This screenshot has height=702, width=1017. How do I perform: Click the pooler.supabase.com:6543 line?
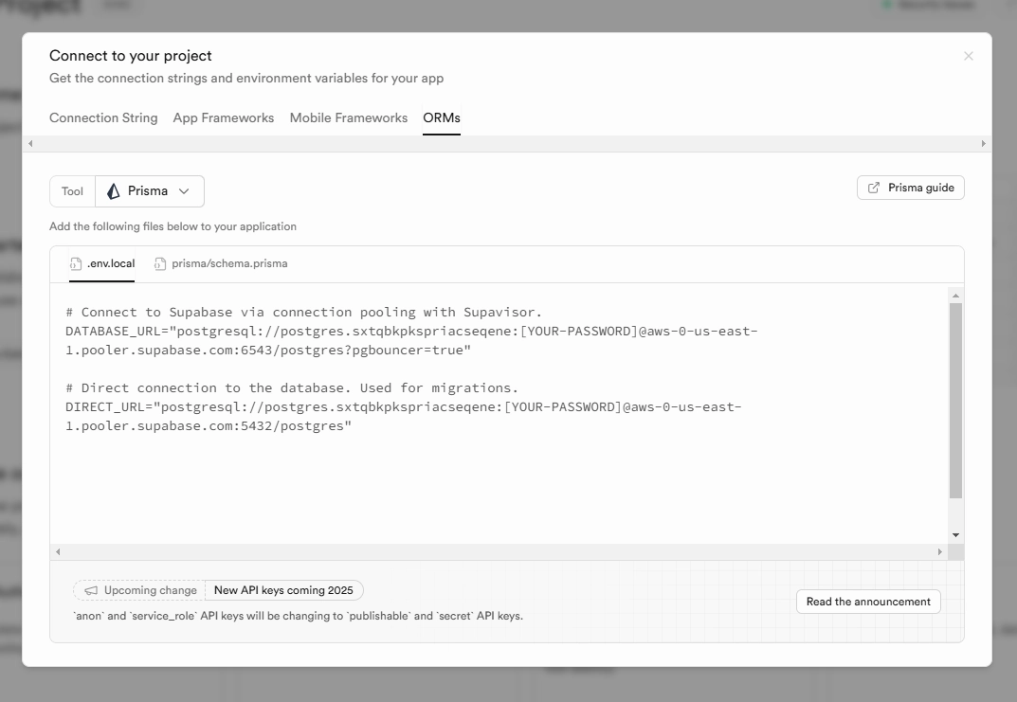click(x=268, y=350)
